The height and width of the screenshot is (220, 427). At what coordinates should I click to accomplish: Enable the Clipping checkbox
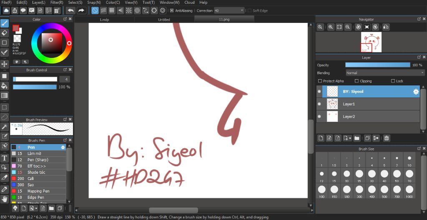[357, 81]
